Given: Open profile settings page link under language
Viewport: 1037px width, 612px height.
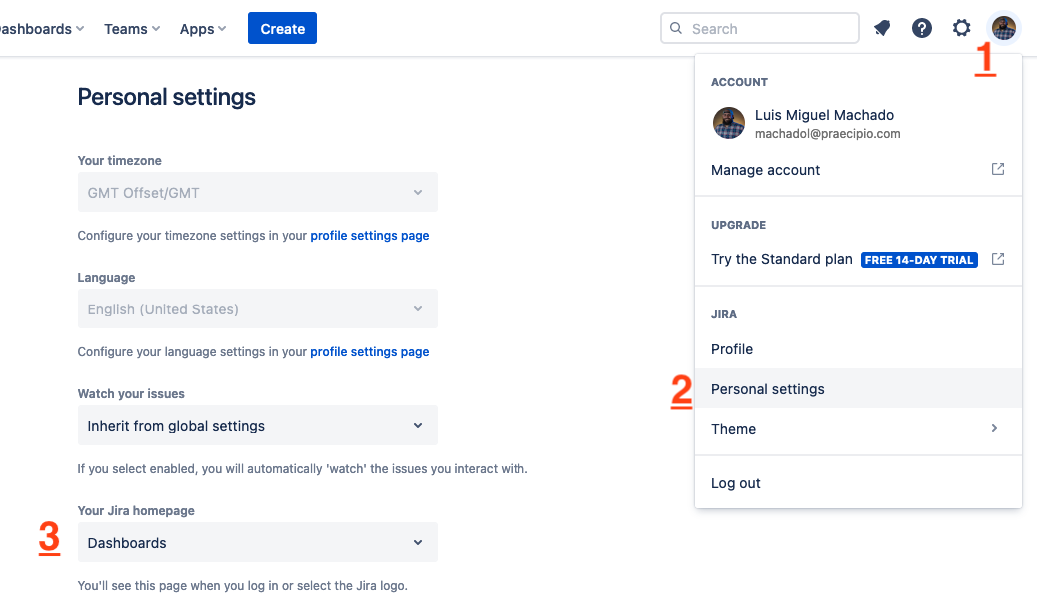Looking at the screenshot, I should click(369, 352).
